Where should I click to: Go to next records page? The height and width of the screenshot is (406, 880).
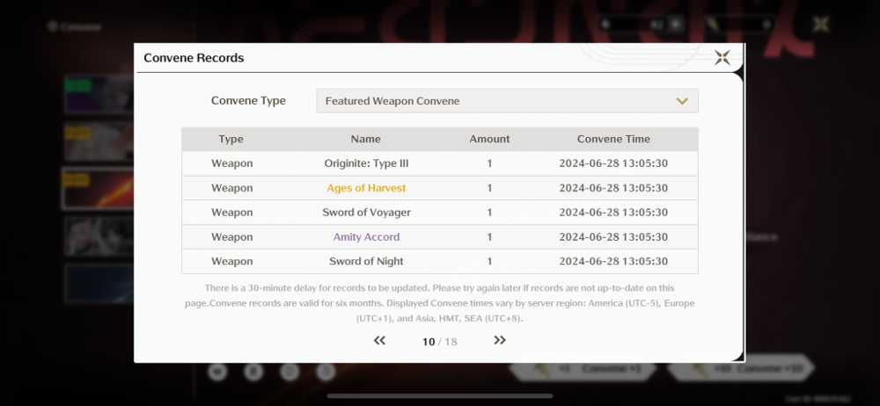pyautogui.click(x=500, y=340)
